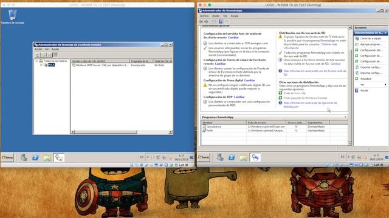Image resolution: width=389 pixels, height=218 pixels.
Task: Click the Actualizar action
Action: click(366, 79)
